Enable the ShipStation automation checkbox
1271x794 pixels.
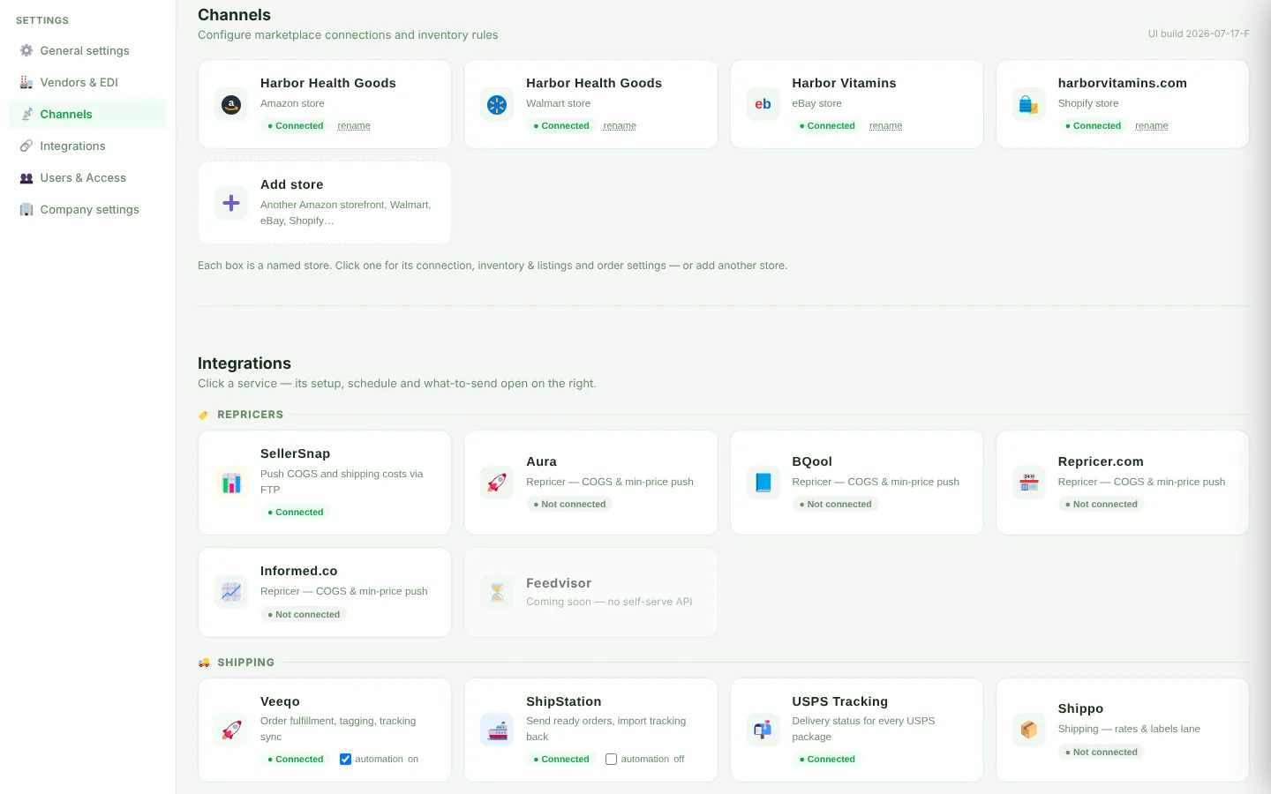pos(611,759)
